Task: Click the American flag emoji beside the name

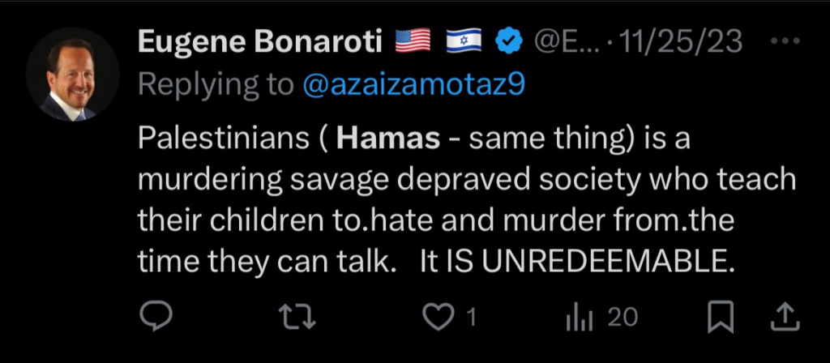Action: pos(413,41)
